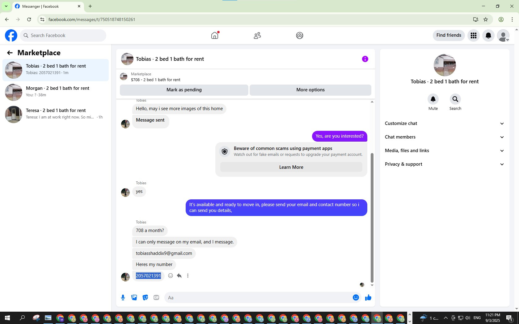The height and width of the screenshot is (324, 519).
Task: Click the tobiasshaddix9@gmail.com message
Action: point(164,253)
